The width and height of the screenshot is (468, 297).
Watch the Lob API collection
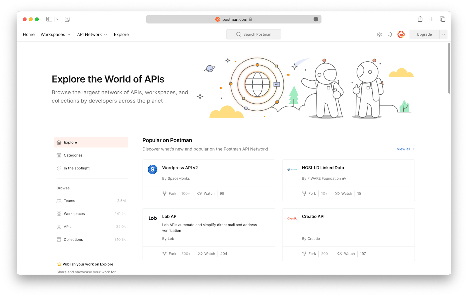207,253
